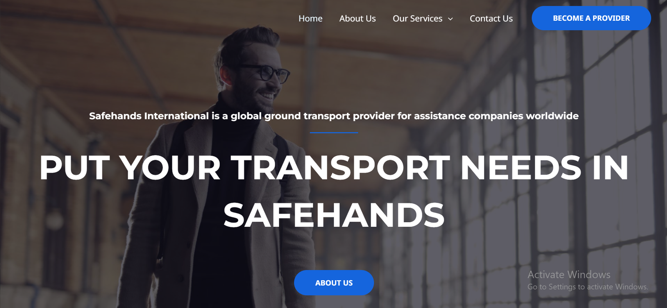Image resolution: width=667 pixels, height=308 pixels.
Task: Click the headline line PUT YOUR TRANSPORT NEEDS IN
Action: tap(334, 168)
